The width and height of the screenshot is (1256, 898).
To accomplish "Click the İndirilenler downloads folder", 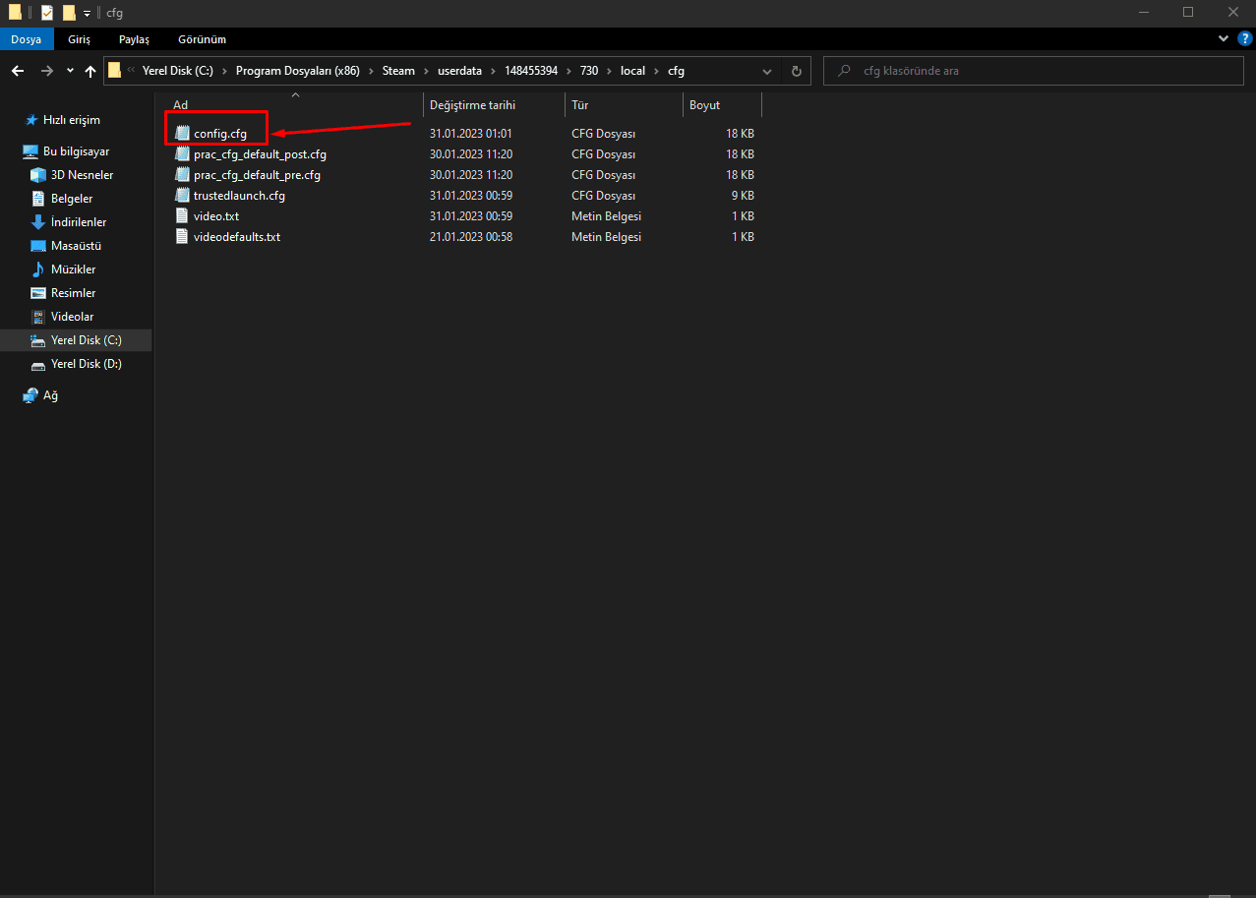I will pos(78,222).
